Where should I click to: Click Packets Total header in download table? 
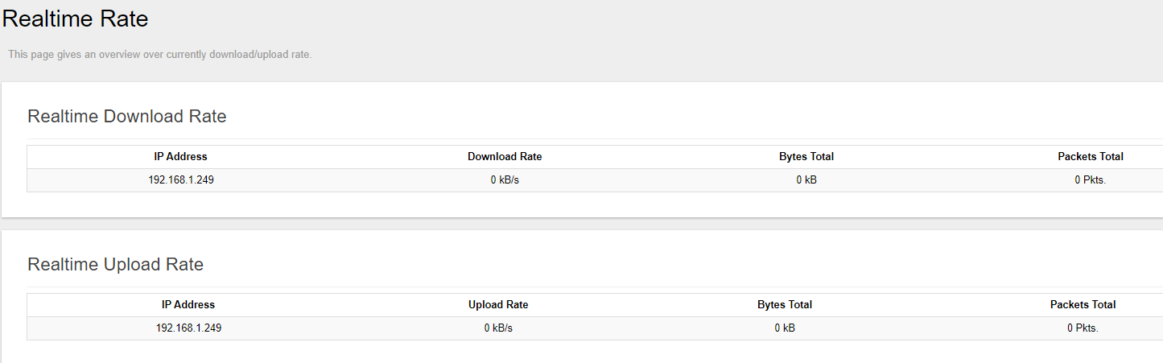click(x=1091, y=157)
